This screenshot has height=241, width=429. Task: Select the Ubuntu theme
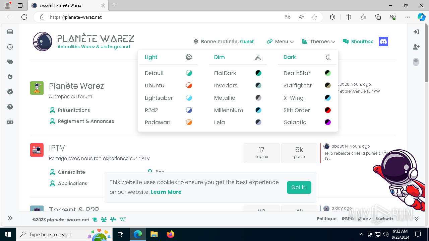coord(168,85)
